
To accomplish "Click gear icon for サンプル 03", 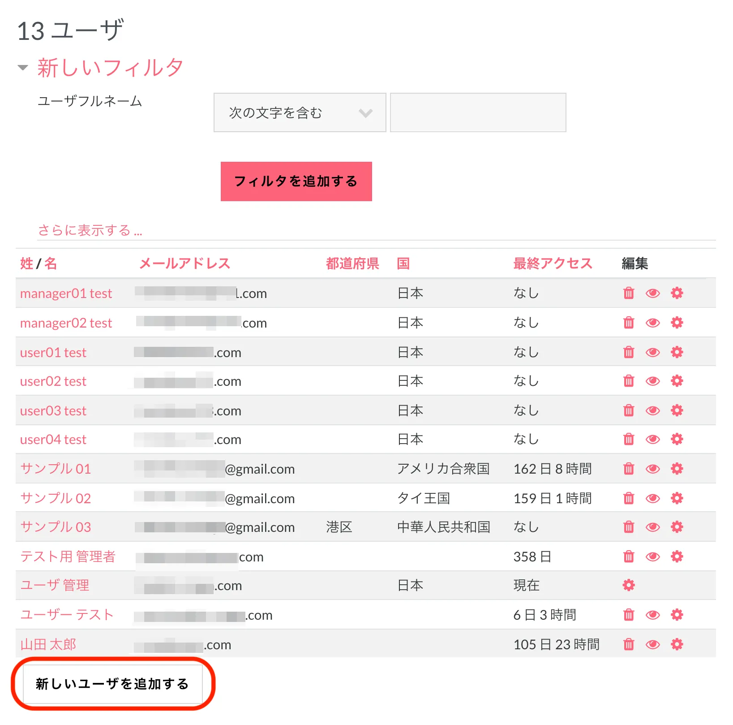I will coord(677,527).
